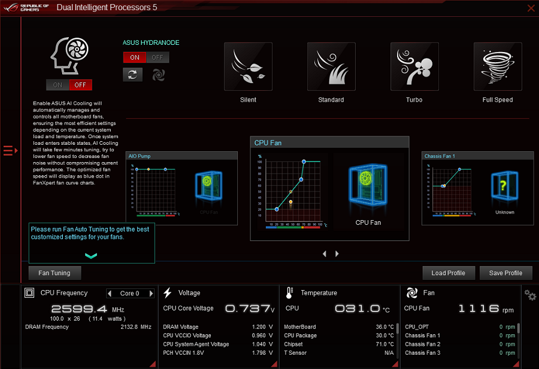Click the CPU Package temperature row
This screenshot has height=369, width=539.
[x=339, y=336]
